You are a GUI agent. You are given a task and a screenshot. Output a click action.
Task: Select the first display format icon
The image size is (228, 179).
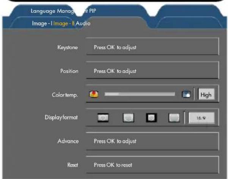pyautogui.click(x=103, y=118)
